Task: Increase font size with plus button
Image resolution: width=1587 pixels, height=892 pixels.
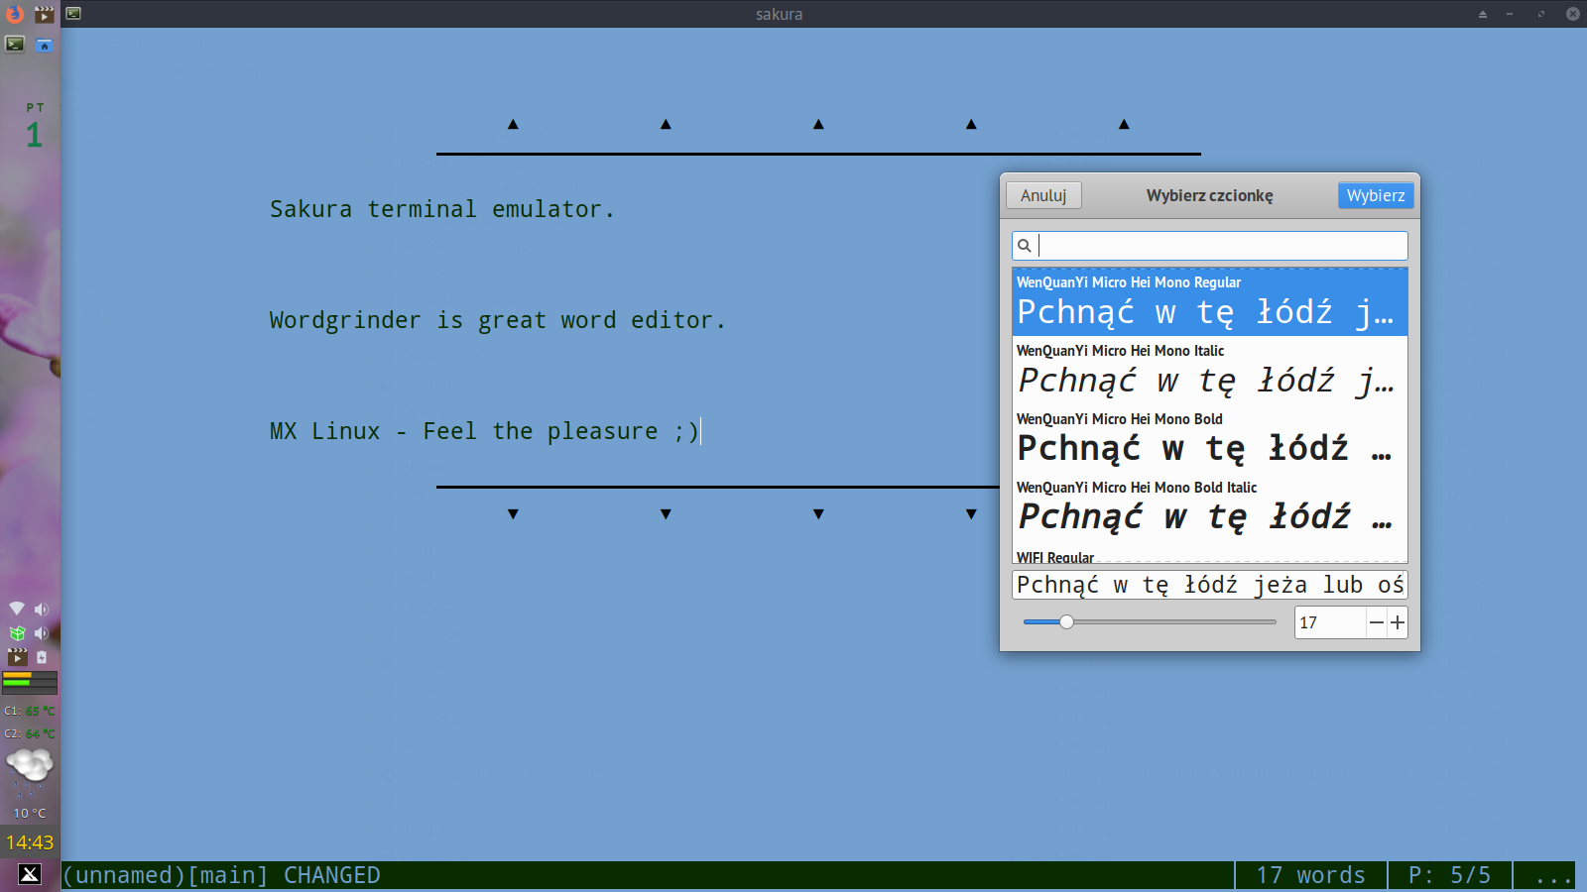Action: coord(1398,622)
